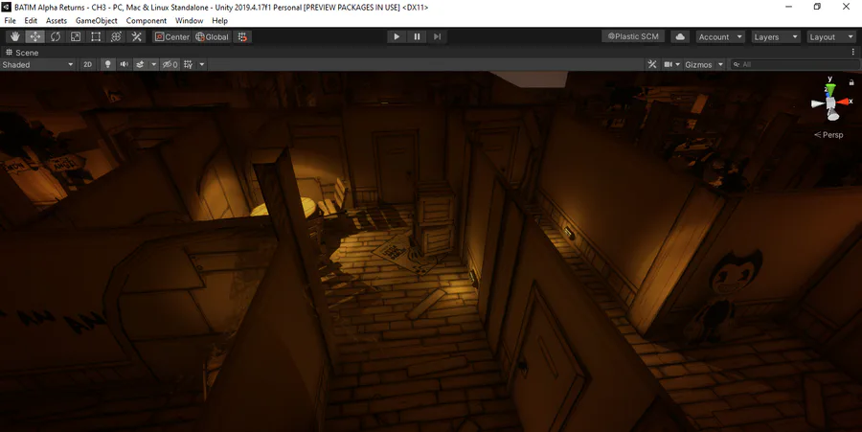Toggle Global handle rotation
Image resolution: width=862 pixels, height=432 pixels.
click(213, 36)
